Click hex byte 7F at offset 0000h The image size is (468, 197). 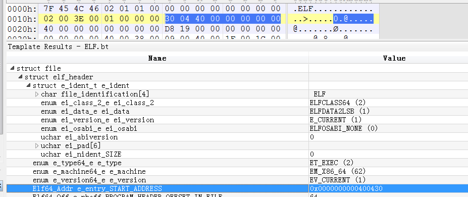(48, 9)
